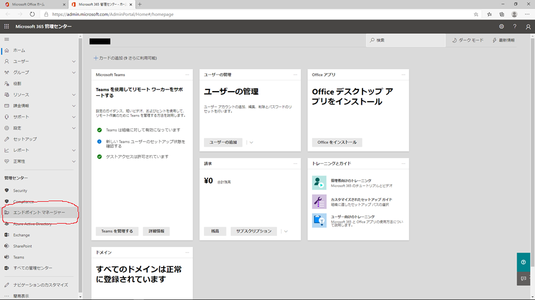The height and width of the screenshot is (300, 535).
Task: Click the browser refresh icon
Action: pos(32,14)
